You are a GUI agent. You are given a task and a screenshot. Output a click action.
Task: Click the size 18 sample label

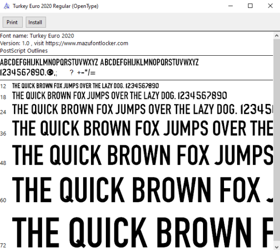[x=3, y=97]
